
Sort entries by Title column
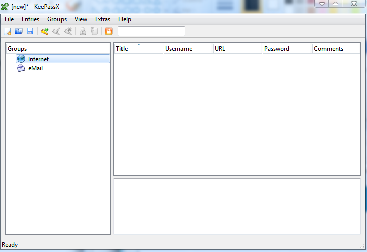coord(139,49)
